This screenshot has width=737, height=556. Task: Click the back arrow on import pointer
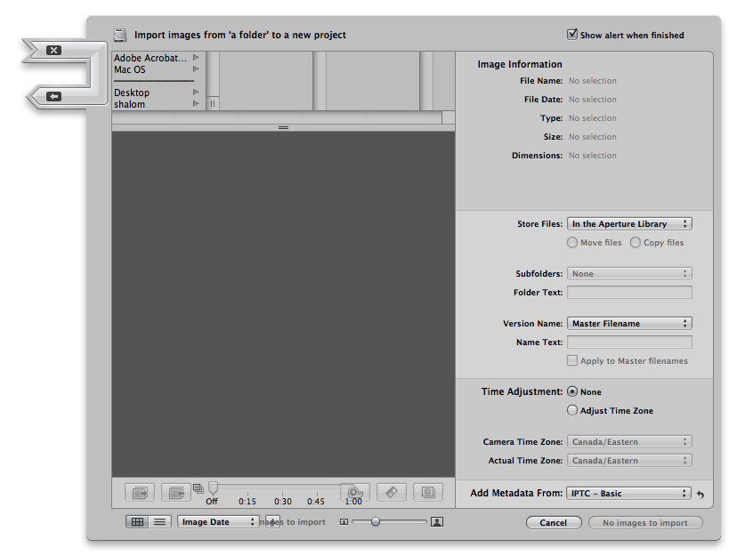(53, 95)
